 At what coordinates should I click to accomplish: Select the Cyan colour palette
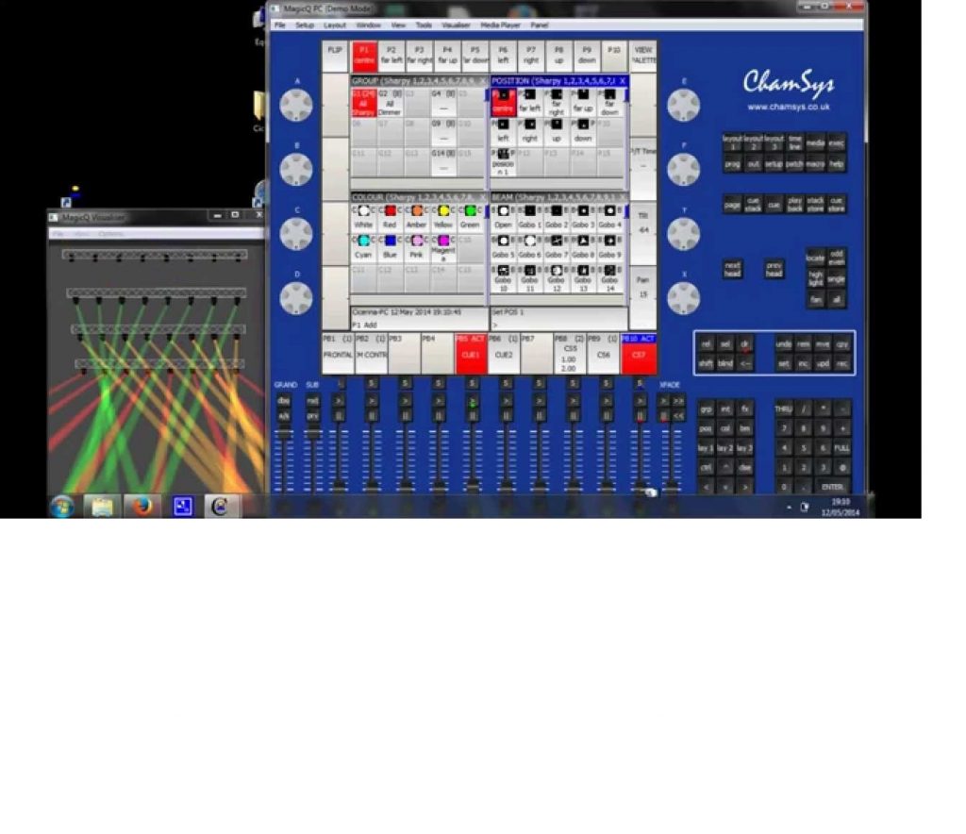[363, 247]
